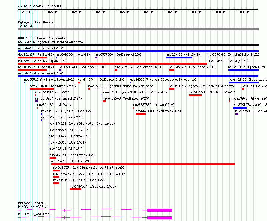The height and width of the screenshot is (221, 267).
Task: Open nsv5706959 (Chuang2021) variant label
Action: coord(228,61)
